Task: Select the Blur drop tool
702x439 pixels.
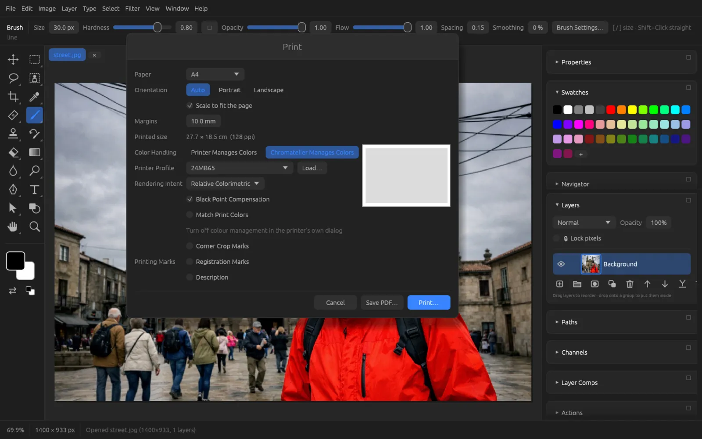Action: coord(13,171)
